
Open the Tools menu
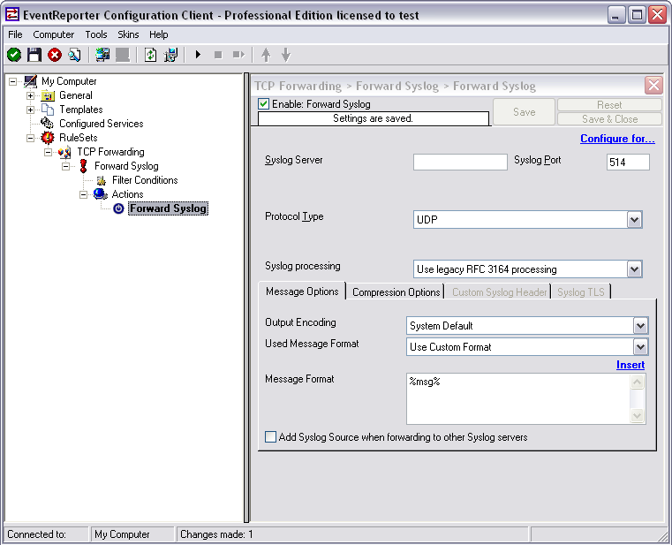click(x=96, y=34)
